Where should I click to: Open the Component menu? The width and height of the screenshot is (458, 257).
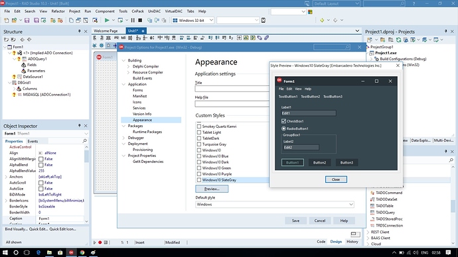(105, 11)
